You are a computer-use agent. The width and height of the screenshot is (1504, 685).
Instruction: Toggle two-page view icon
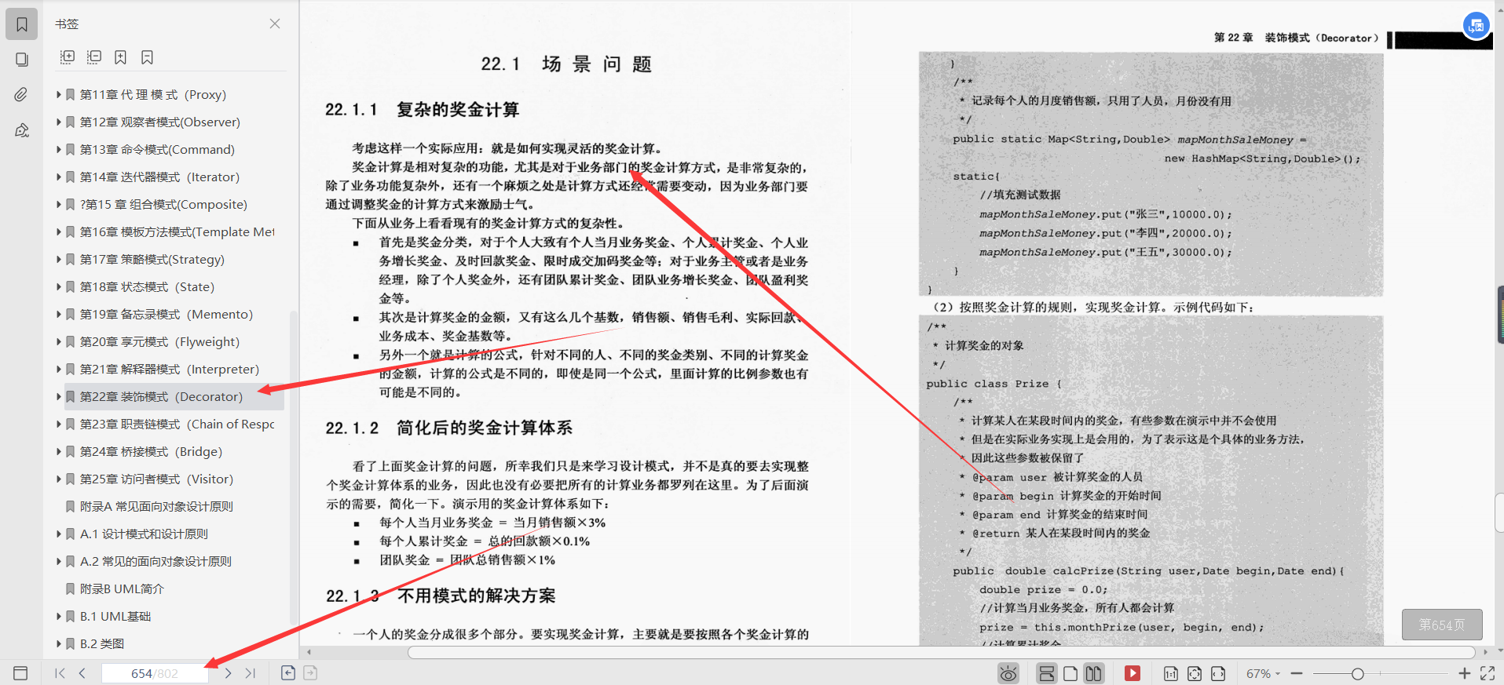point(1093,673)
